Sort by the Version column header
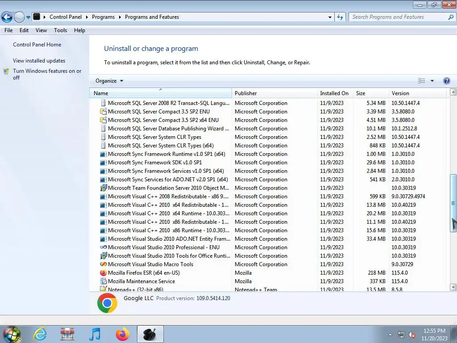 click(x=417, y=93)
